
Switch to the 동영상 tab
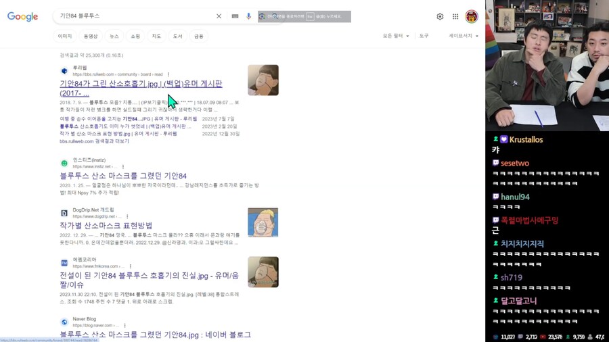coord(91,36)
